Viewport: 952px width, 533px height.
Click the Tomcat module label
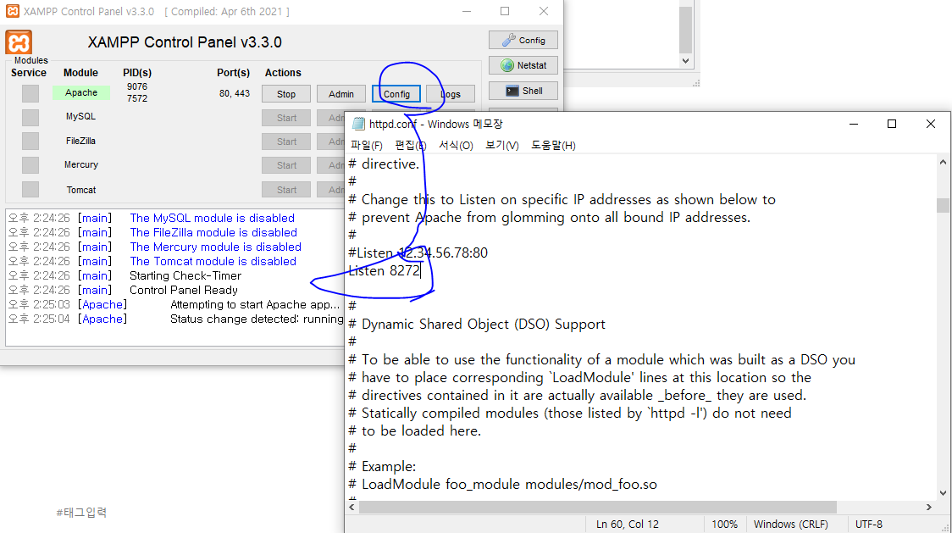pyautogui.click(x=80, y=190)
